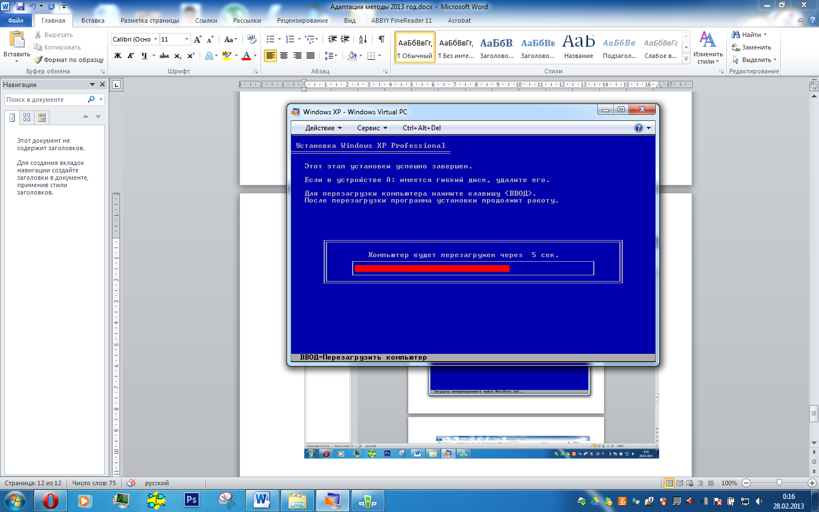
Task: Toggle Strikethrough (abc) formatting
Action: tap(164, 56)
